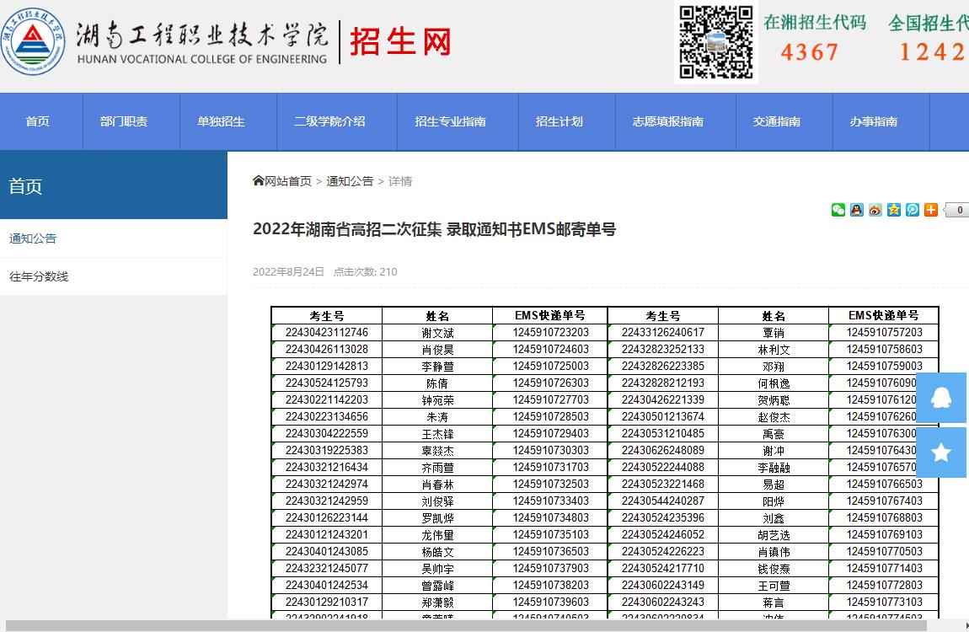Open 交通指南 navigation menu item
This screenshot has height=632, width=969.
tap(776, 121)
